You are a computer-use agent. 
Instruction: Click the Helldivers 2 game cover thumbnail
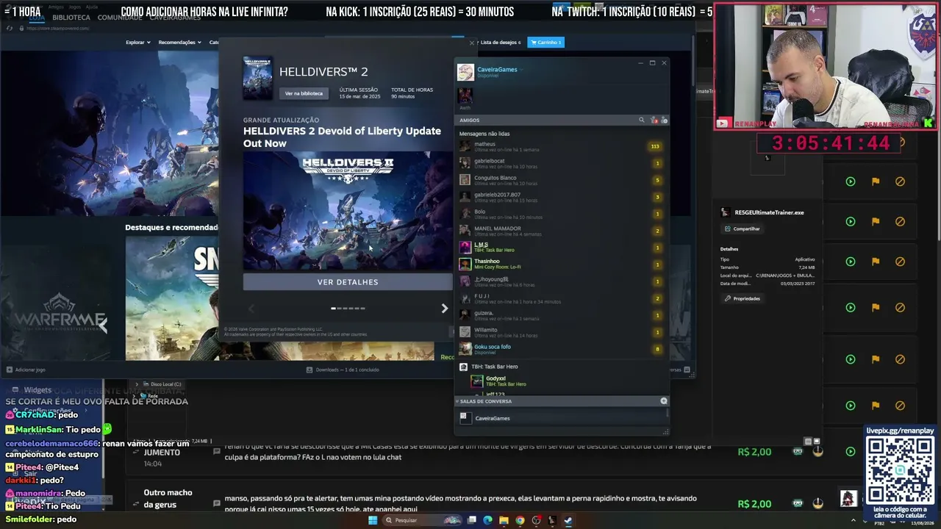(258, 78)
